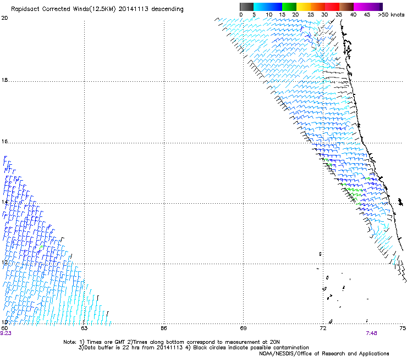Click the purple time stamp 9:23
Image resolution: width=407 pixels, height=357 pixels.
click(5, 333)
